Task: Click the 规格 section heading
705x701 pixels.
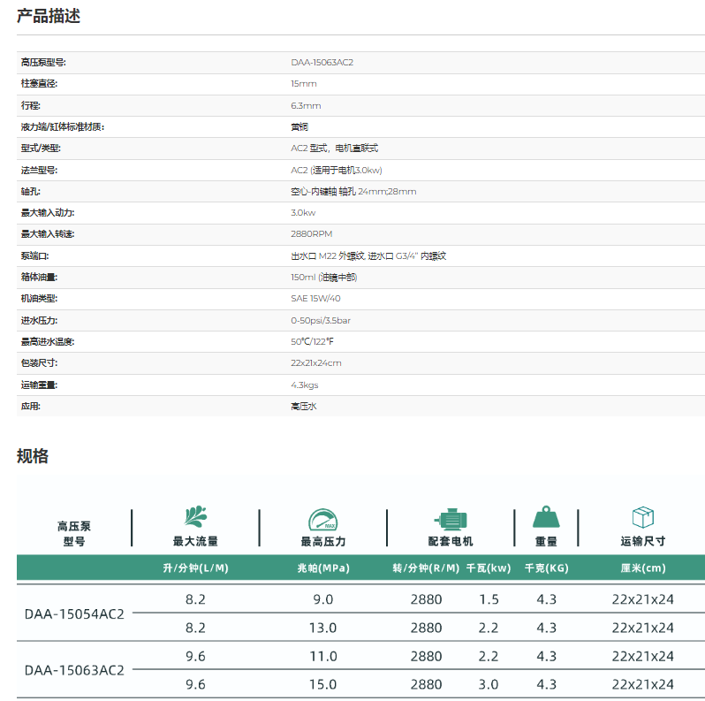Action: point(33,456)
